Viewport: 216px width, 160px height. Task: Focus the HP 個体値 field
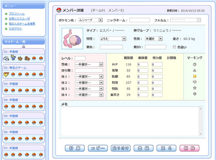[143, 64]
